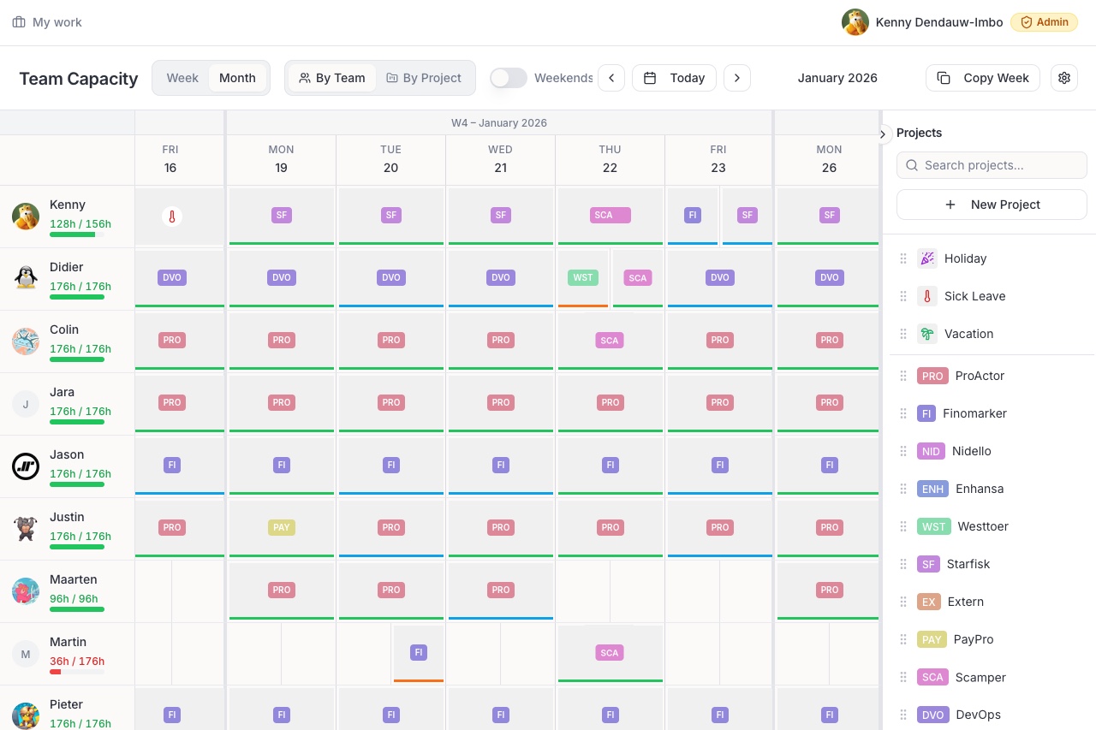Create a New Project
Viewport: 1096px width, 730px height.
(x=992, y=205)
